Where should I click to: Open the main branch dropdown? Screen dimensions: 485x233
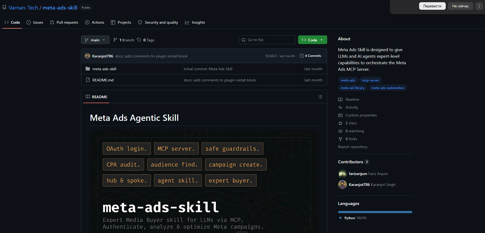pos(95,40)
